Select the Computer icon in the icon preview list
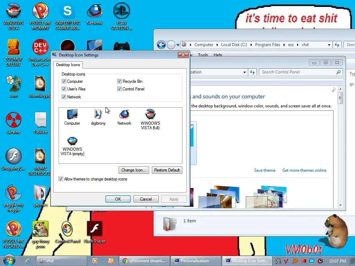This screenshot has width=355, height=266. (72, 117)
